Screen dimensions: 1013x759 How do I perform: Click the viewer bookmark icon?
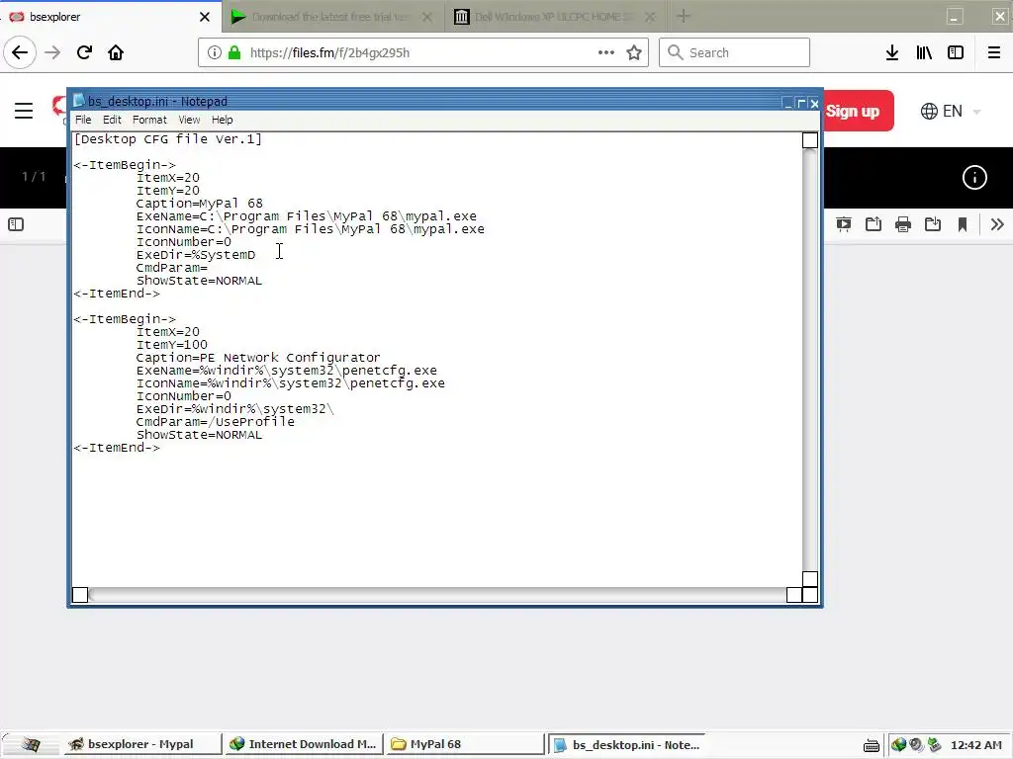[963, 224]
